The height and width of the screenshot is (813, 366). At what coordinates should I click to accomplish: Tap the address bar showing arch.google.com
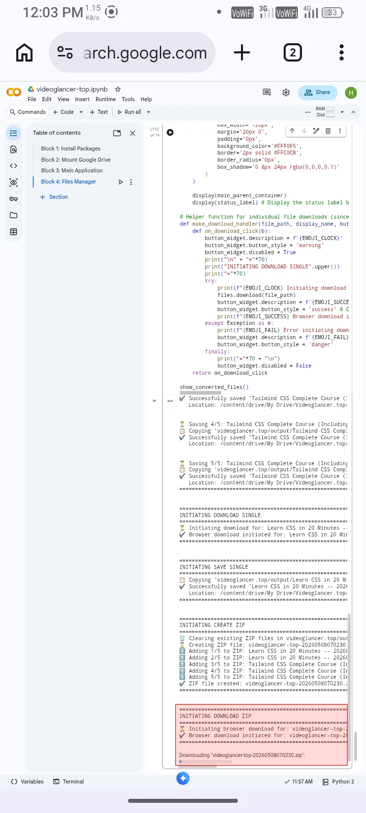[x=132, y=52]
